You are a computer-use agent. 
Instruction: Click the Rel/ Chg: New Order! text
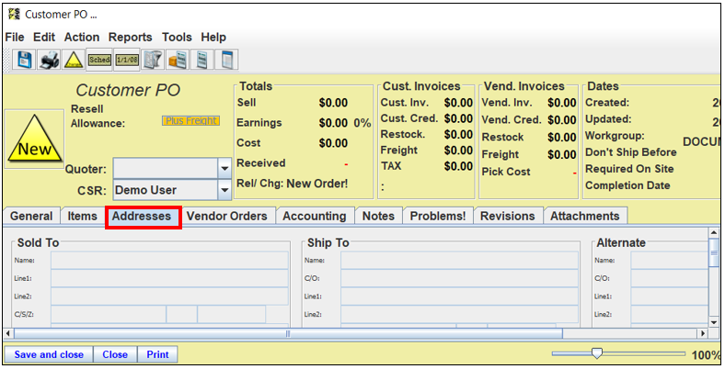(x=293, y=184)
